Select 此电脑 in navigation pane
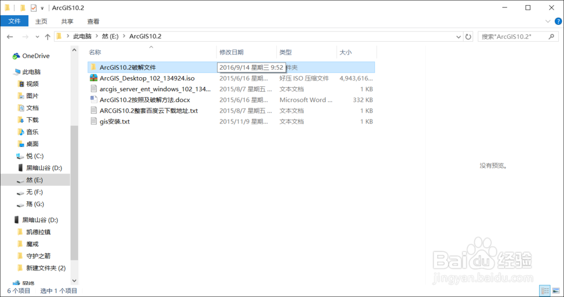 pyautogui.click(x=31, y=72)
